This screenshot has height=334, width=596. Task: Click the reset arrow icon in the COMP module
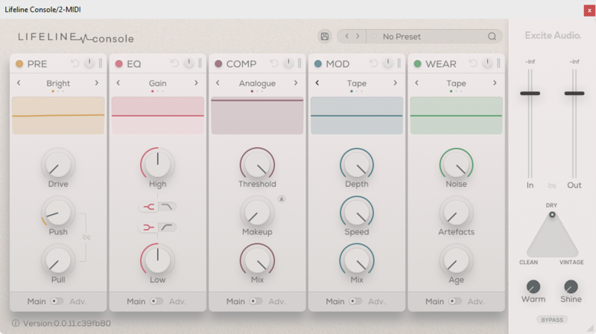click(x=274, y=64)
